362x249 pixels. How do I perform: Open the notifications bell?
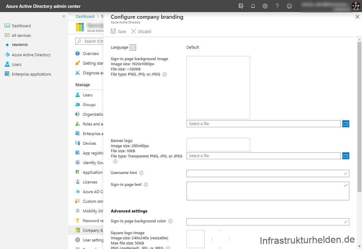coord(253,6)
